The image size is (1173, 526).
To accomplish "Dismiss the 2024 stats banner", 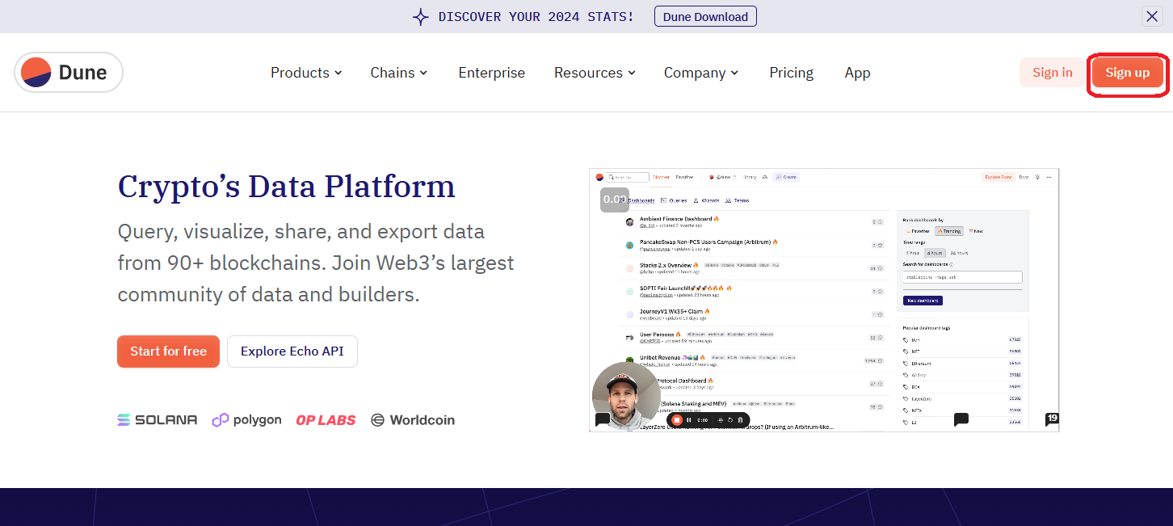I will pyautogui.click(x=1152, y=16).
